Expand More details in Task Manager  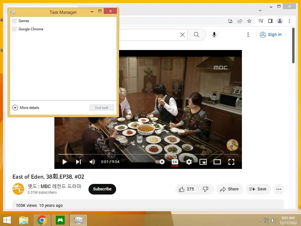(x=26, y=108)
